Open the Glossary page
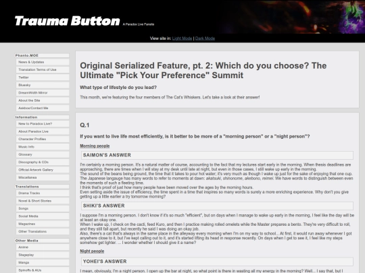365x273 pixels. coord(43,154)
